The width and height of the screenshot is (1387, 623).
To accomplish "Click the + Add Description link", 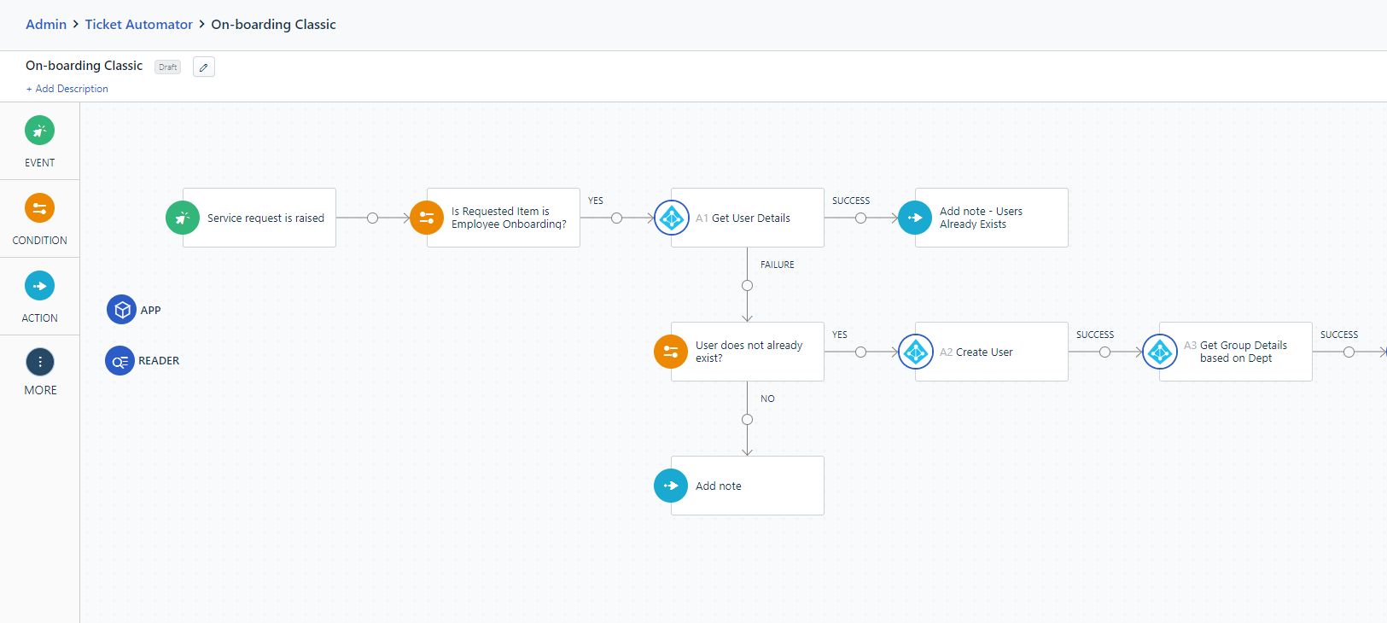I will 67,89.
